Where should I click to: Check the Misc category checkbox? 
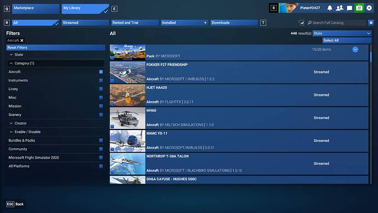[101, 98]
